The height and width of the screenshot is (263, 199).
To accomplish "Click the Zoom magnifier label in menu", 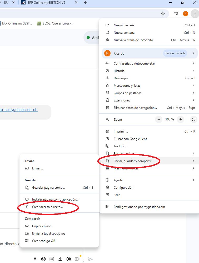I will click(118, 120).
